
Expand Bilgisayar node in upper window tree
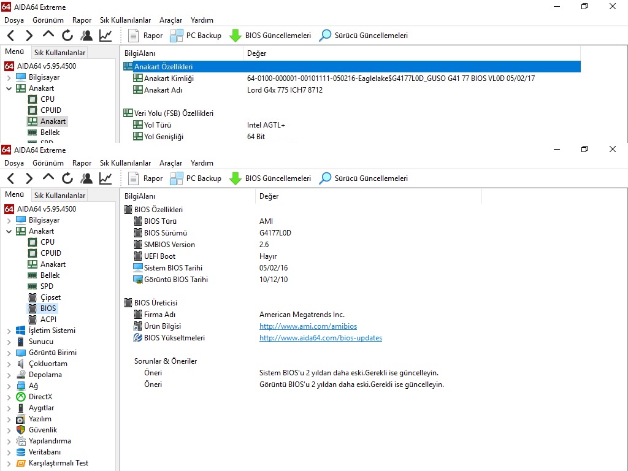click(x=9, y=77)
